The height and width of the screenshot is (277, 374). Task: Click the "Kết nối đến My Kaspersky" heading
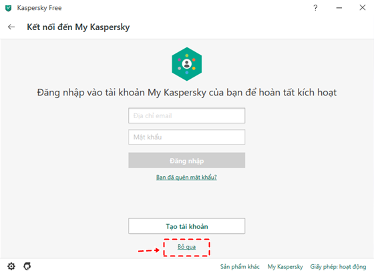coord(78,27)
